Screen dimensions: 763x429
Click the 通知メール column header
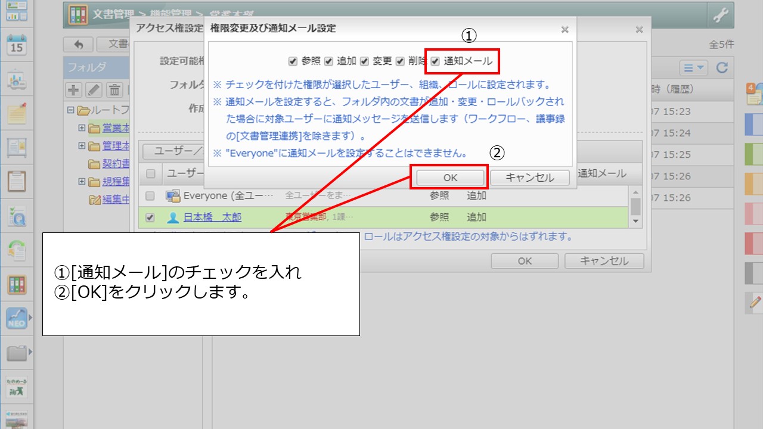coord(602,173)
